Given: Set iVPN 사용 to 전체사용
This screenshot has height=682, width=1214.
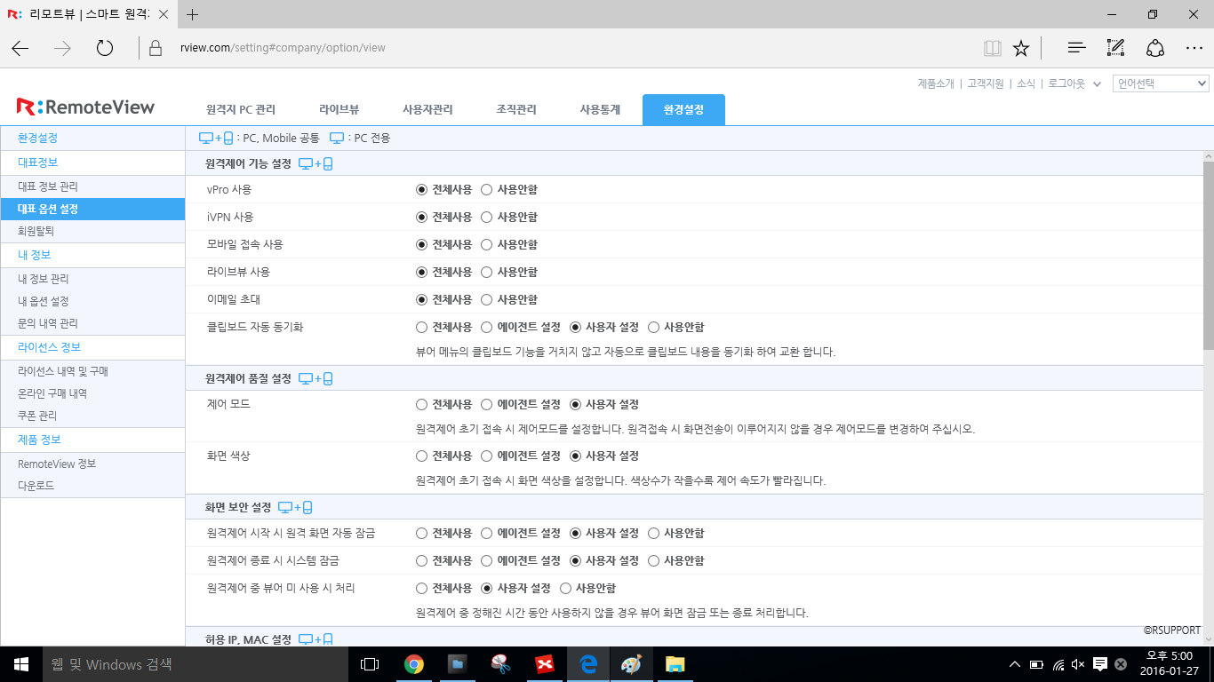Looking at the screenshot, I should (x=421, y=217).
